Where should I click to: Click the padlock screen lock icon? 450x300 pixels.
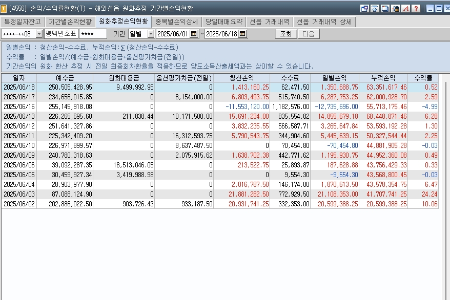pos(396,9)
